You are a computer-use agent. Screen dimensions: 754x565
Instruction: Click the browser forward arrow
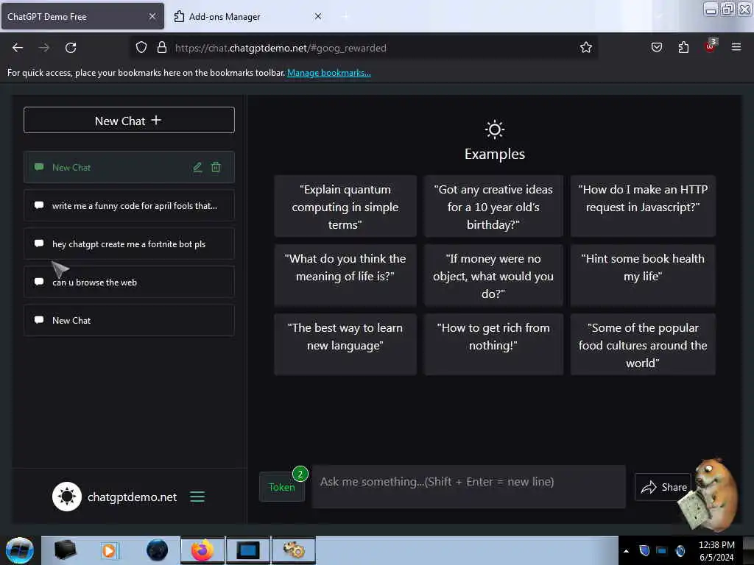pyautogui.click(x=43, y=48)
